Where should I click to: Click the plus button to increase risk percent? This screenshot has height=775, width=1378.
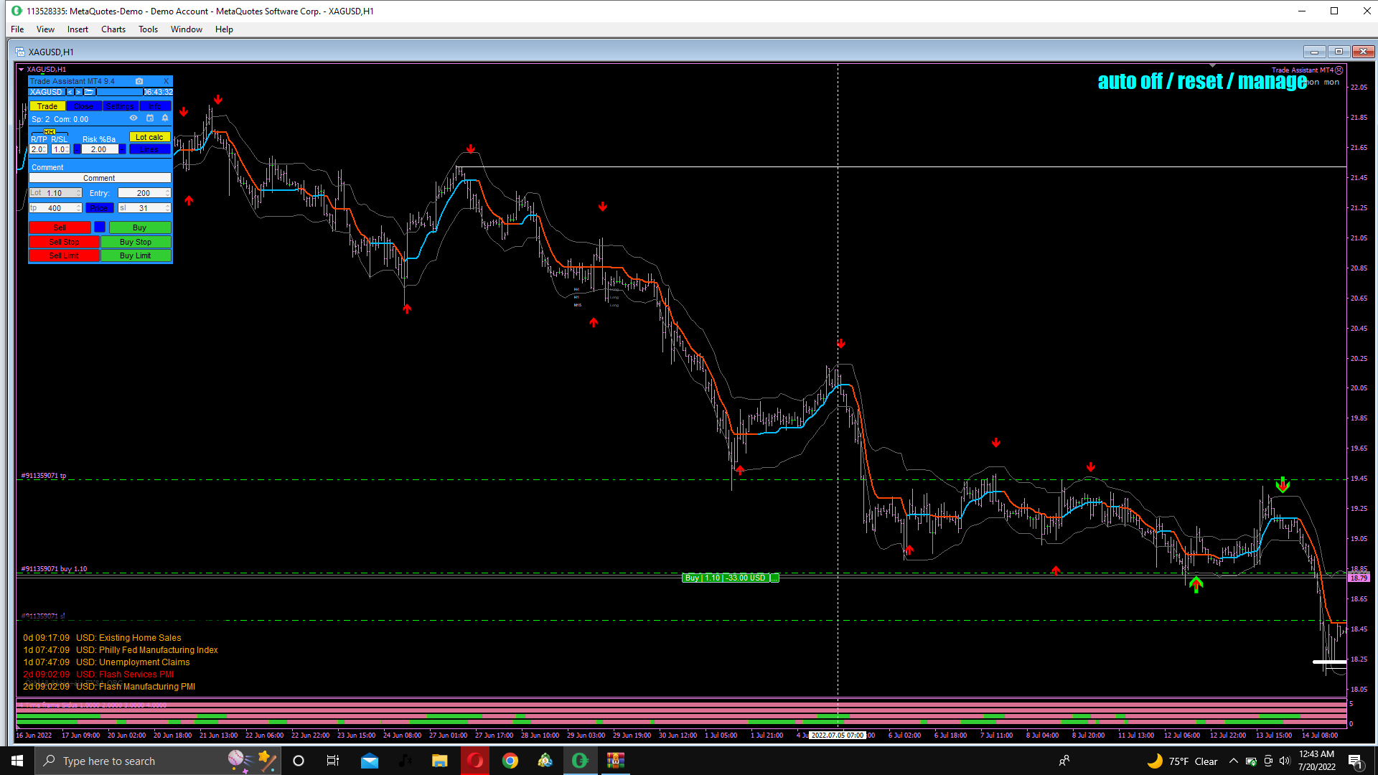[122, 149]
